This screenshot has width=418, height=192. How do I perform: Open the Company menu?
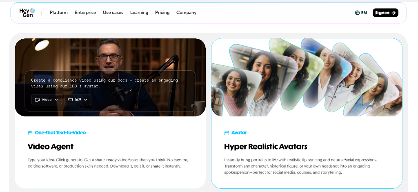point(186,13)
